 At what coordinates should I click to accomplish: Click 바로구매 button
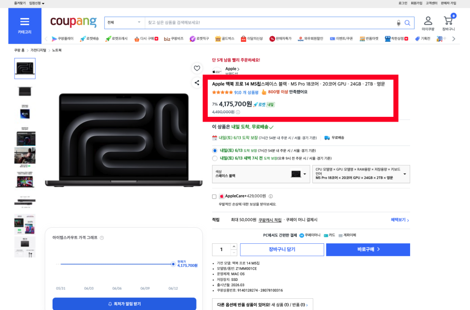[x=368, y=250]
